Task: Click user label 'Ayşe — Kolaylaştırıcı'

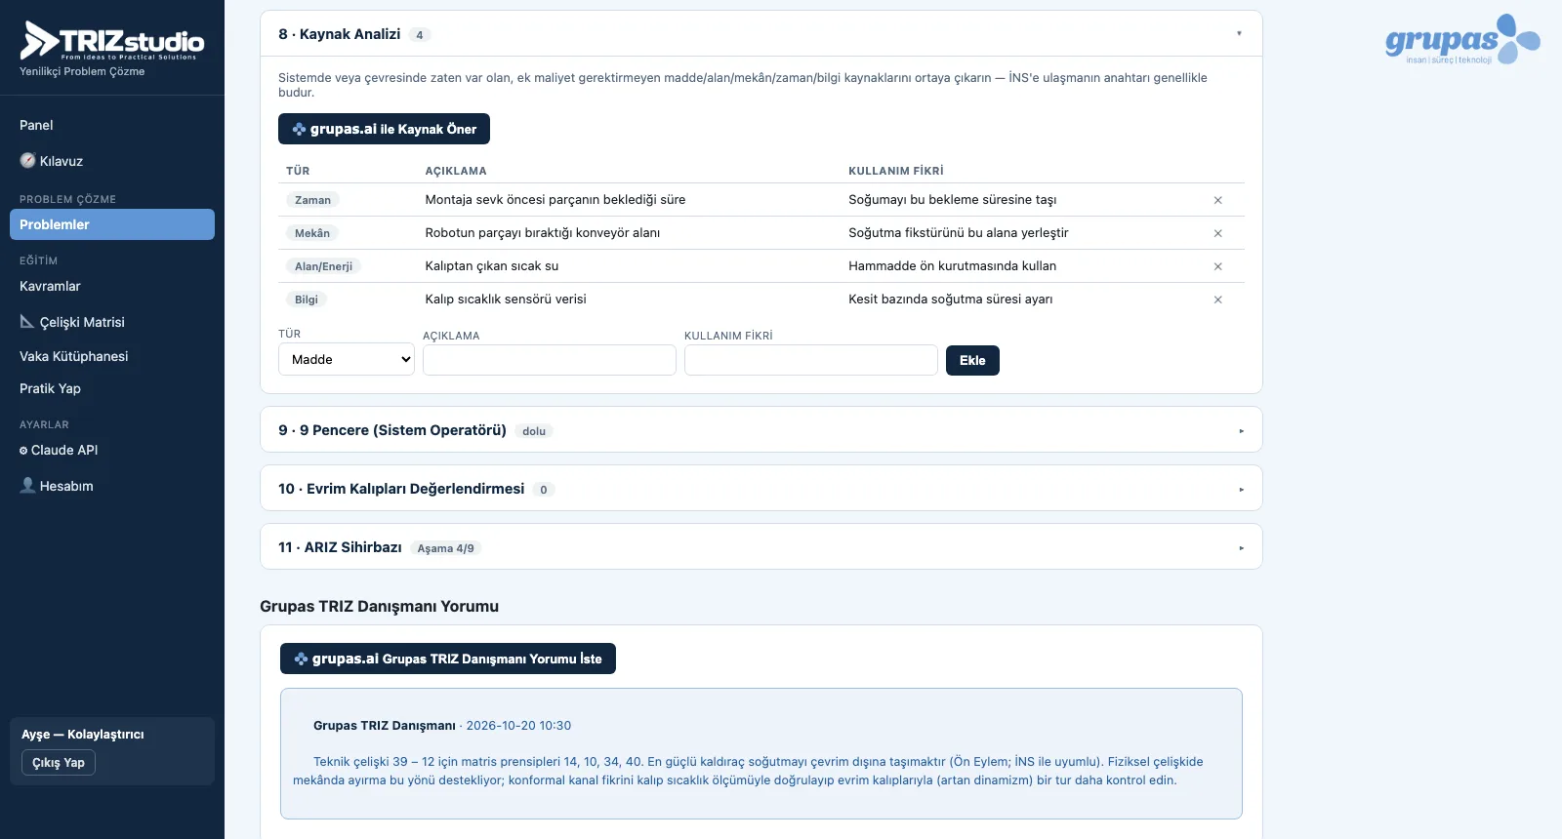Action: [83, 735]
